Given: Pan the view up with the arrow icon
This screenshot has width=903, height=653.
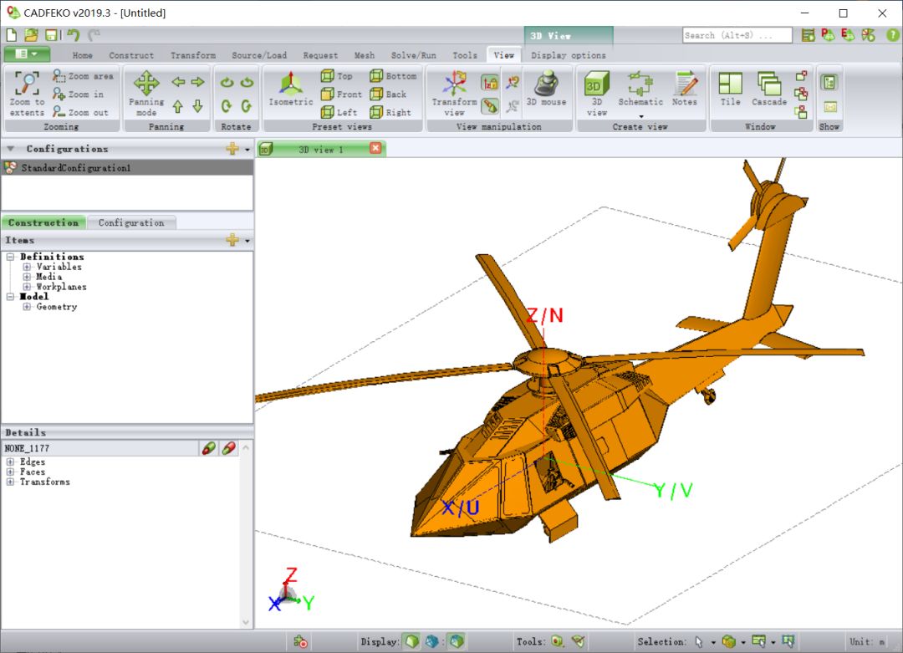Looking at the screenshot, I should click(x=178, y=106).
